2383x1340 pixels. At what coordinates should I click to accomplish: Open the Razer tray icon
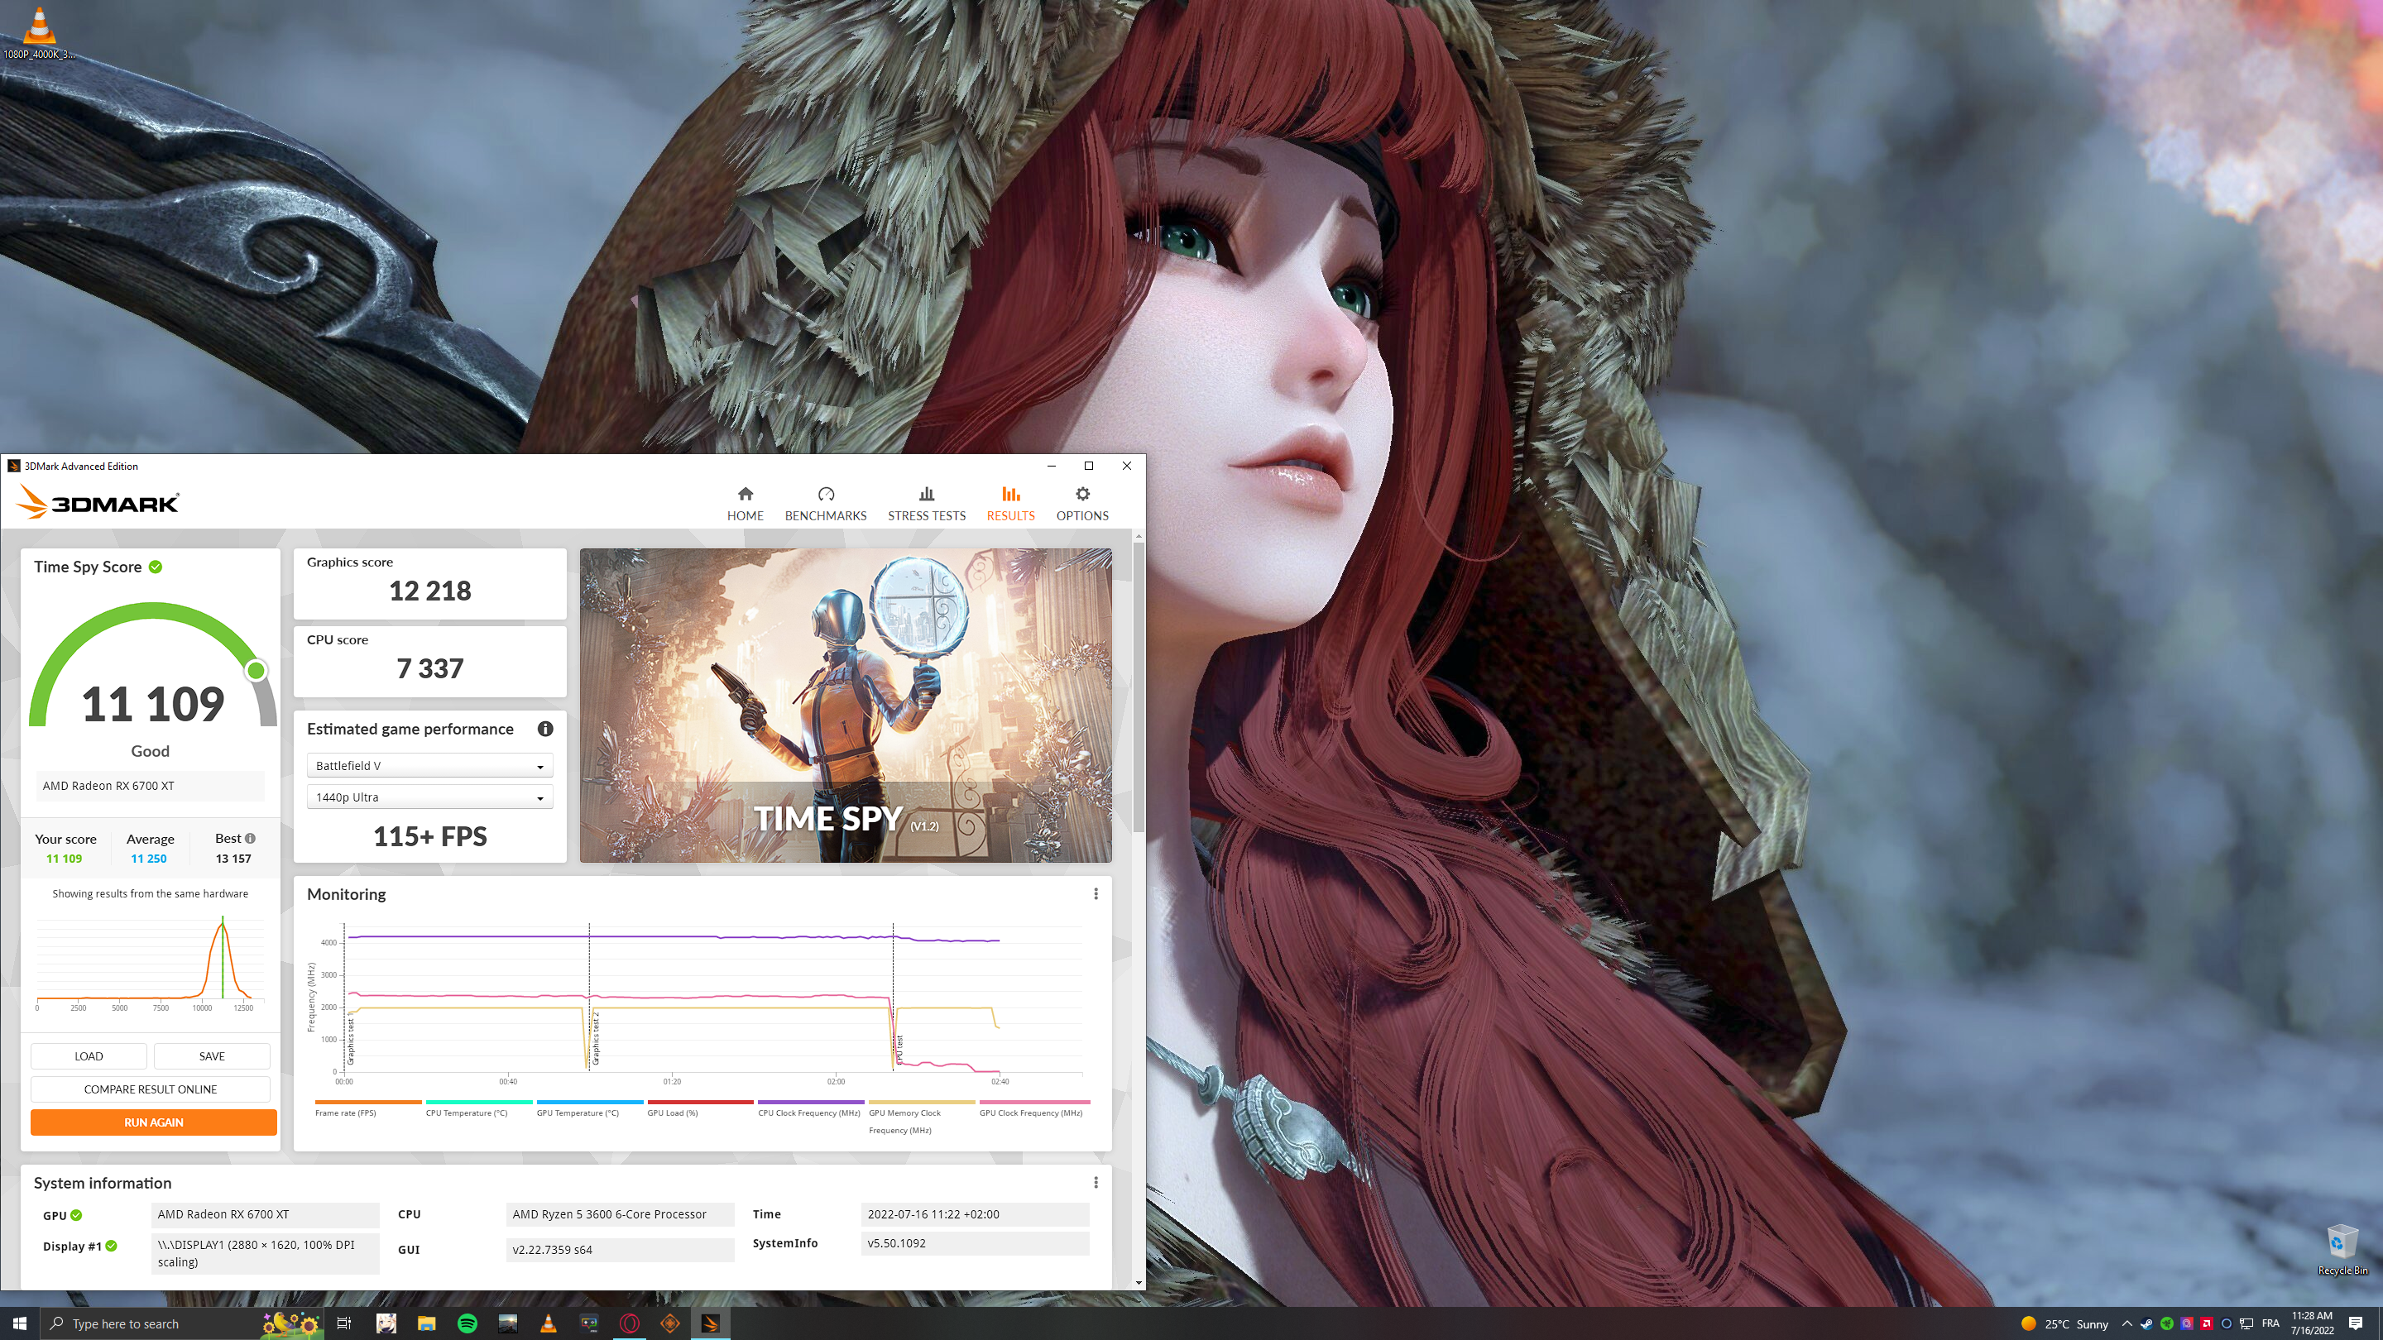[2166, 1323]
